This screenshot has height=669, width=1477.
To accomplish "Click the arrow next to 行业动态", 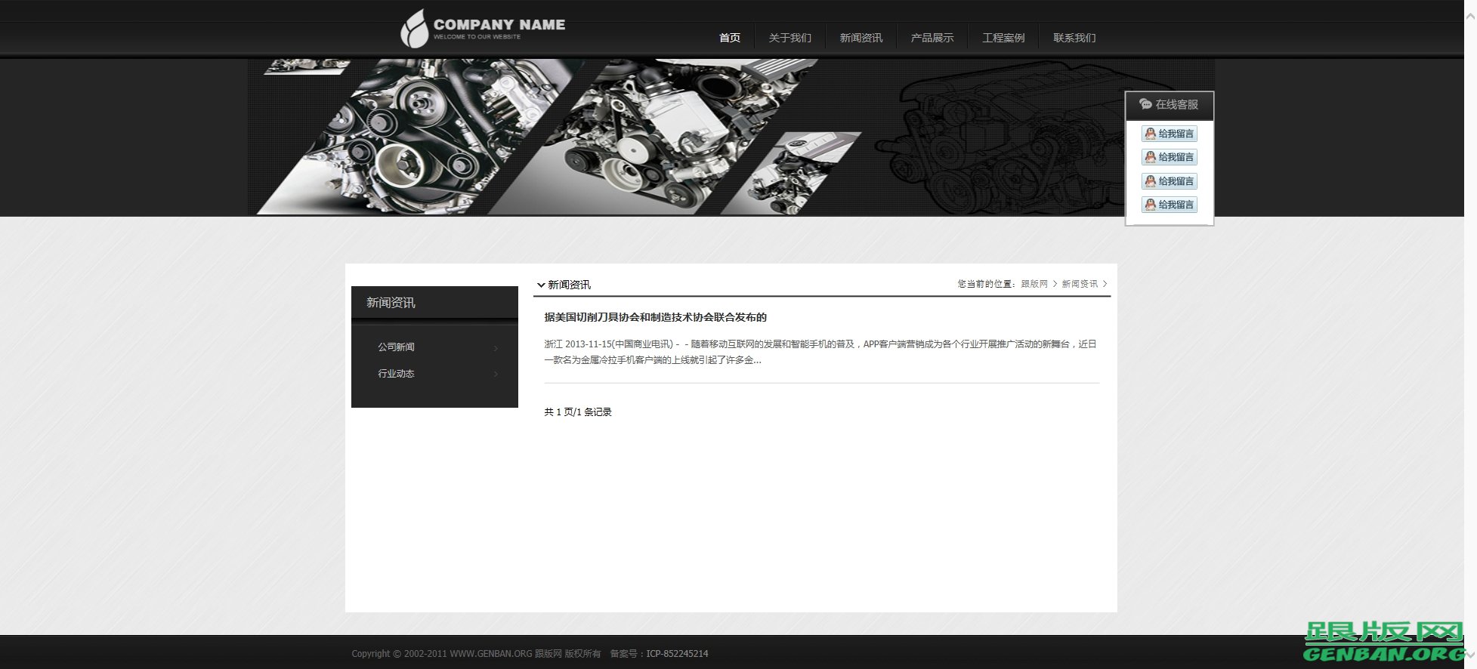I will 496,375.
